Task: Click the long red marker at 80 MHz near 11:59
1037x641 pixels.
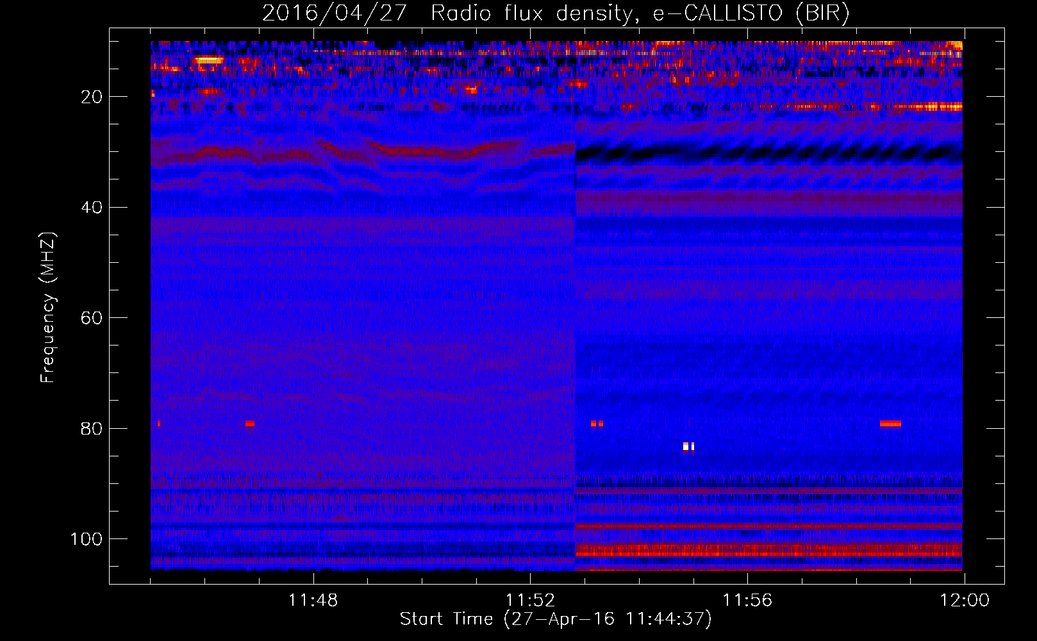Action: (890, 424)
